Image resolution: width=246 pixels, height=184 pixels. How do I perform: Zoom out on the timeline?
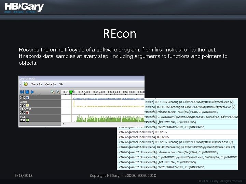point(58,92)
